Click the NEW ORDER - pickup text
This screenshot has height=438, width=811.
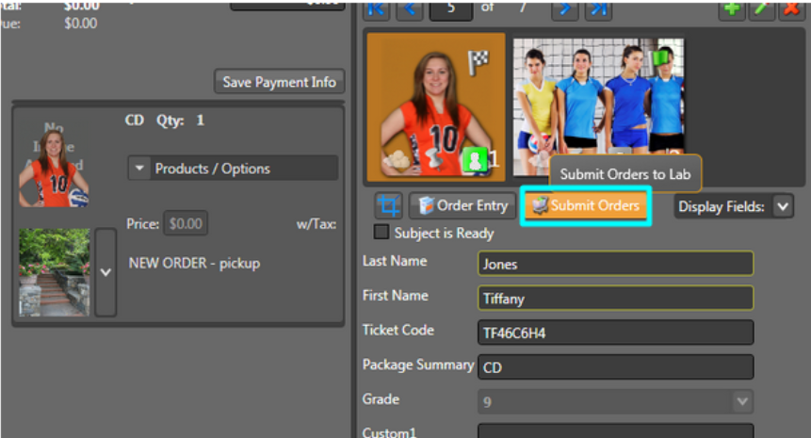[x=194, y=263]
